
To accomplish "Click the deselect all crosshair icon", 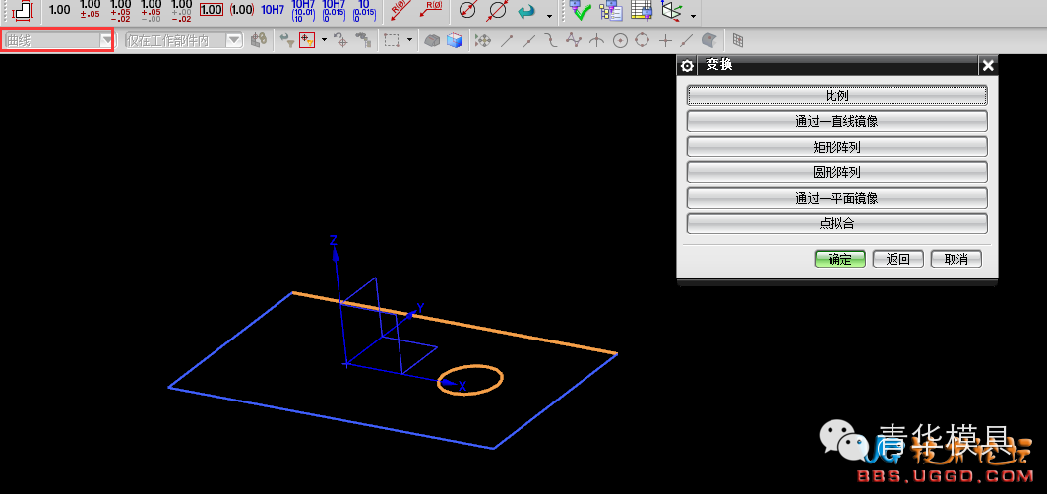I will [341, 40].
